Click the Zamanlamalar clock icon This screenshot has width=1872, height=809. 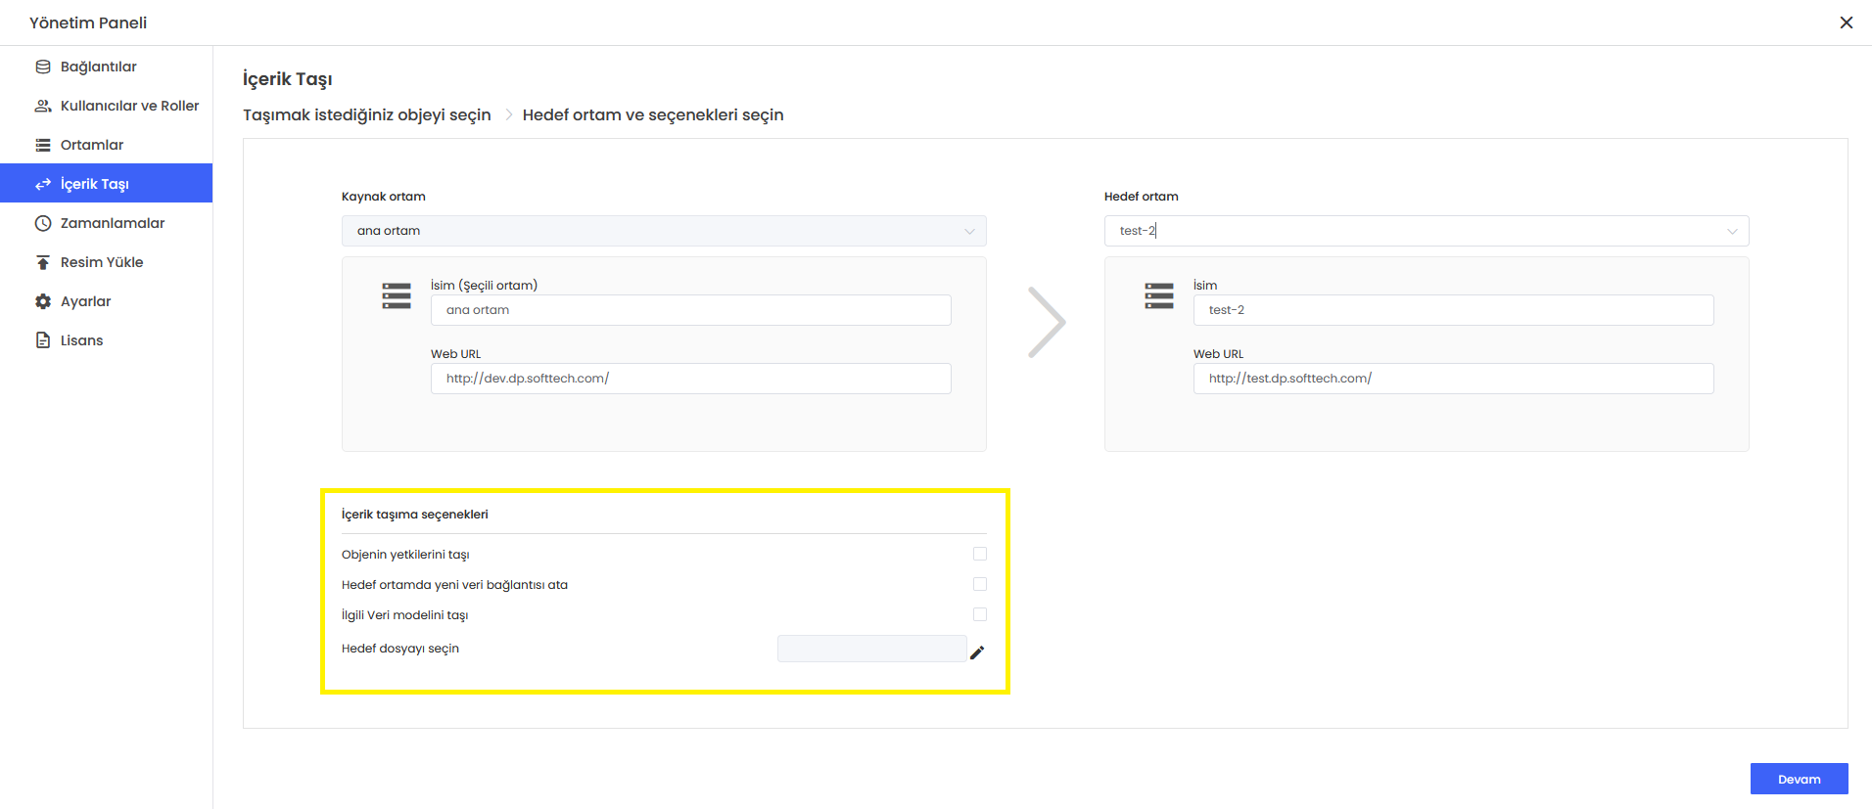[43, 223]
